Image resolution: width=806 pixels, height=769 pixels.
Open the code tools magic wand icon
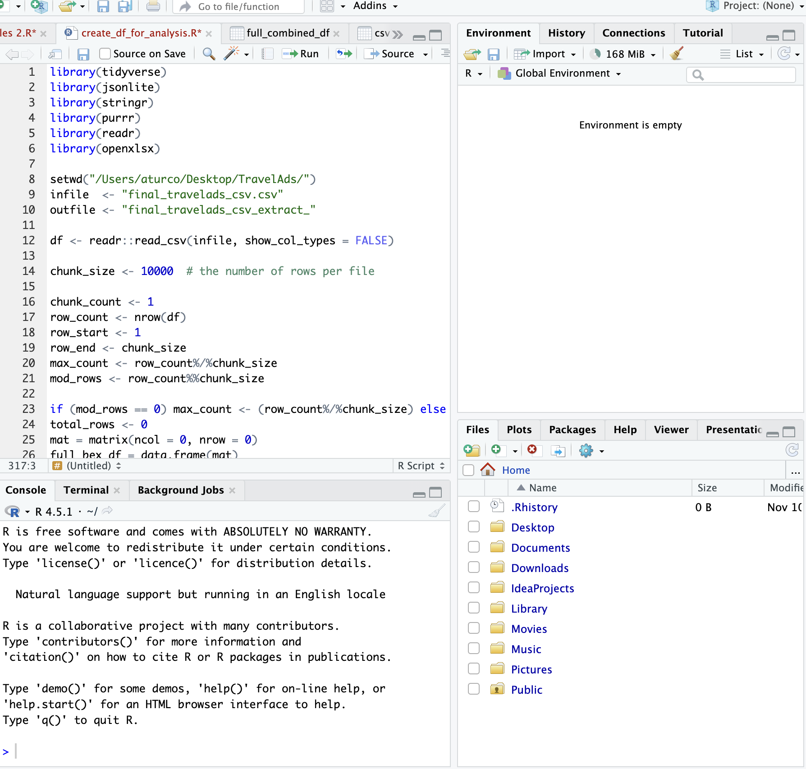[x=231, y=54]
